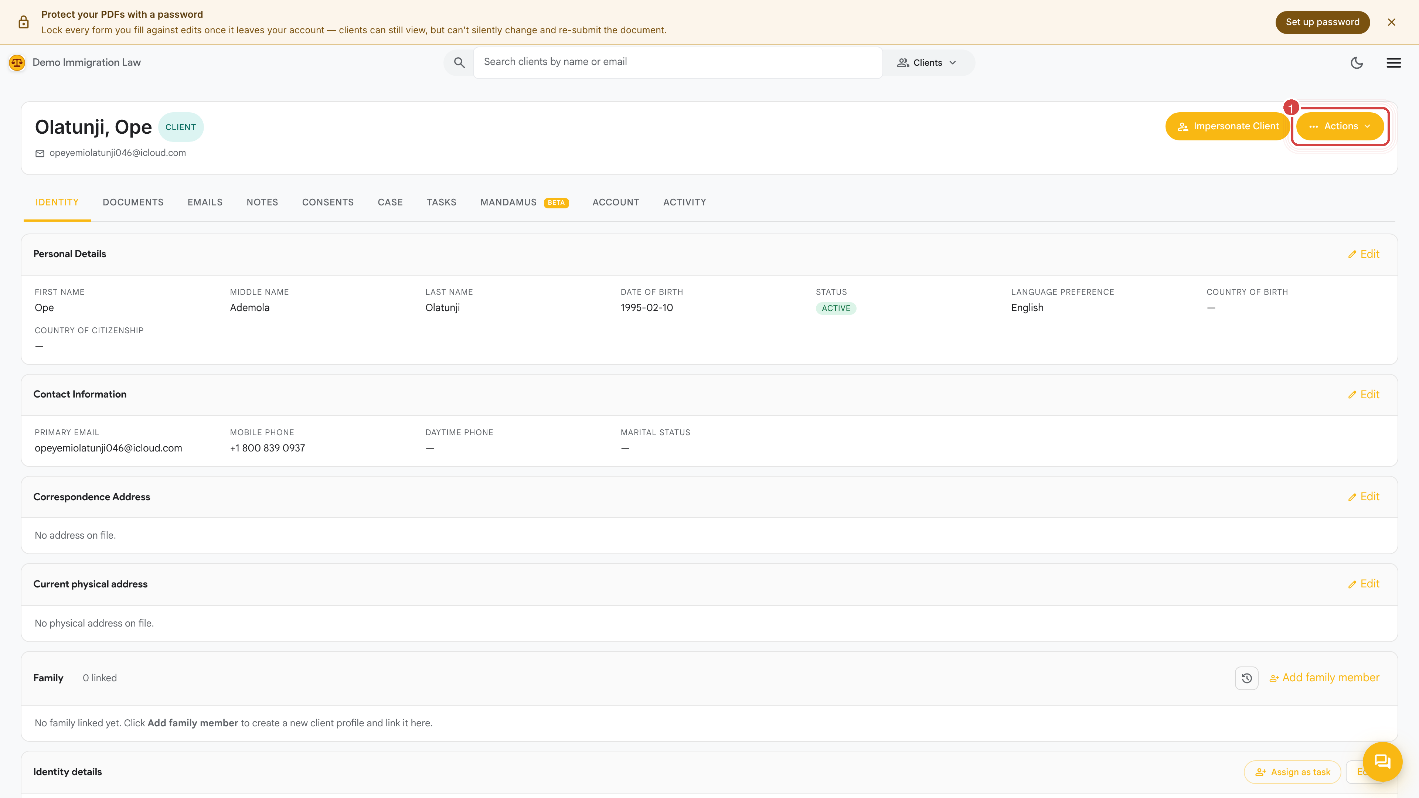Click the first name value Ope
1419x798 pixels.
click(44, 308)
